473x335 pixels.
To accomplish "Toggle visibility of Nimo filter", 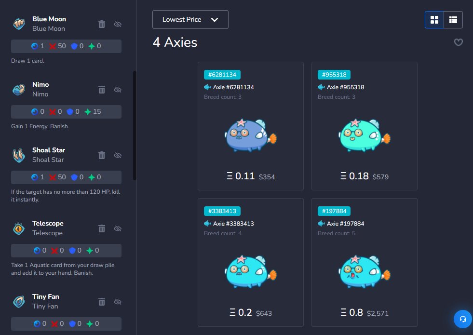I will coord(118,90).
